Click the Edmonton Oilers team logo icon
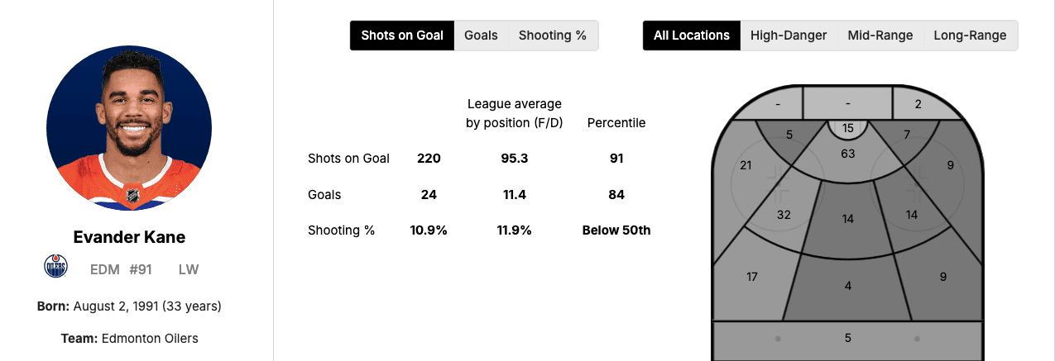 tap(55, 267)
